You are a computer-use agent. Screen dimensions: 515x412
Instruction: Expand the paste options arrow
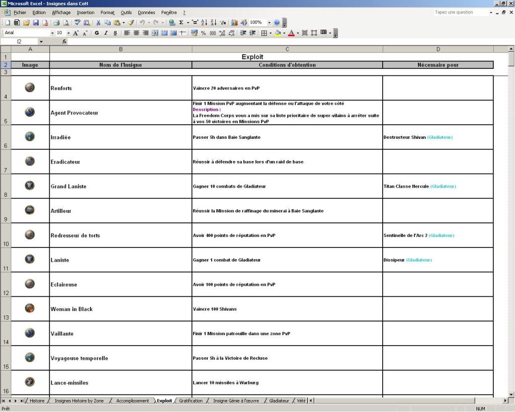coord(124,23)
